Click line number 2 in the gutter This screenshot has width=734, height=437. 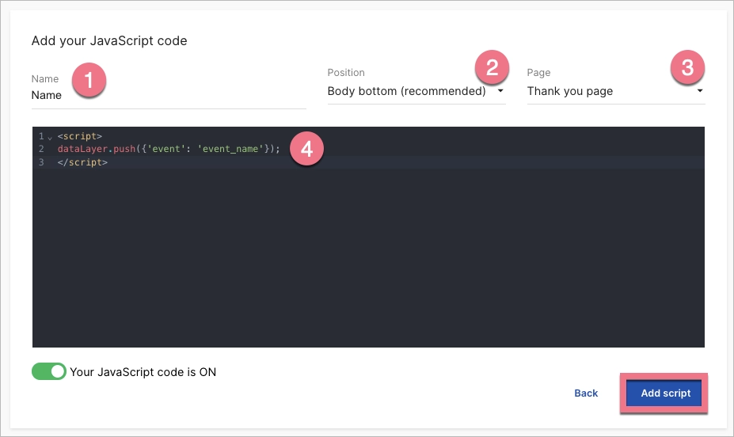coord(40,149)
